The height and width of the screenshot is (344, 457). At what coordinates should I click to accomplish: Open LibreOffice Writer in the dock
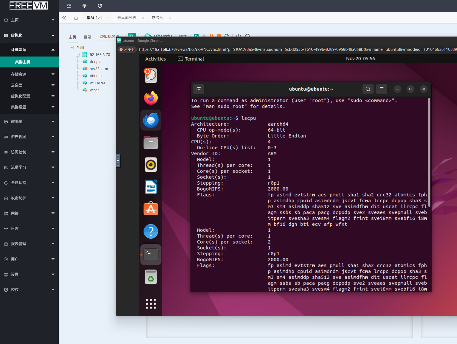(151, 187)
